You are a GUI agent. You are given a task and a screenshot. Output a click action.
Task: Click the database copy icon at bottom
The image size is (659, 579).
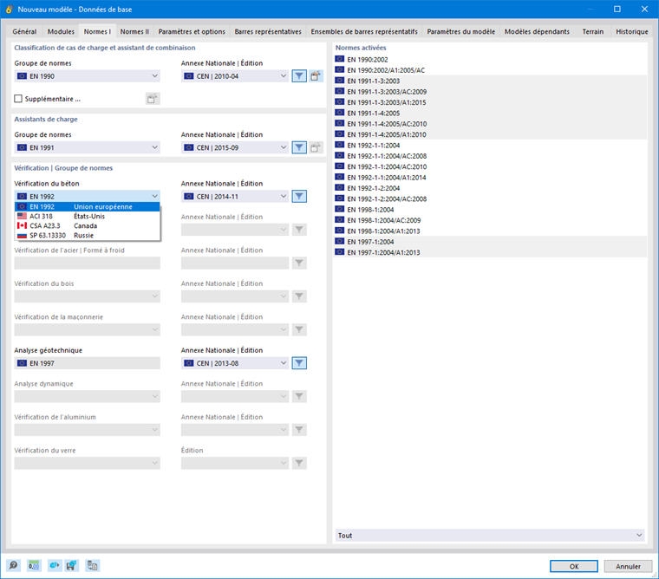point(93,565)
